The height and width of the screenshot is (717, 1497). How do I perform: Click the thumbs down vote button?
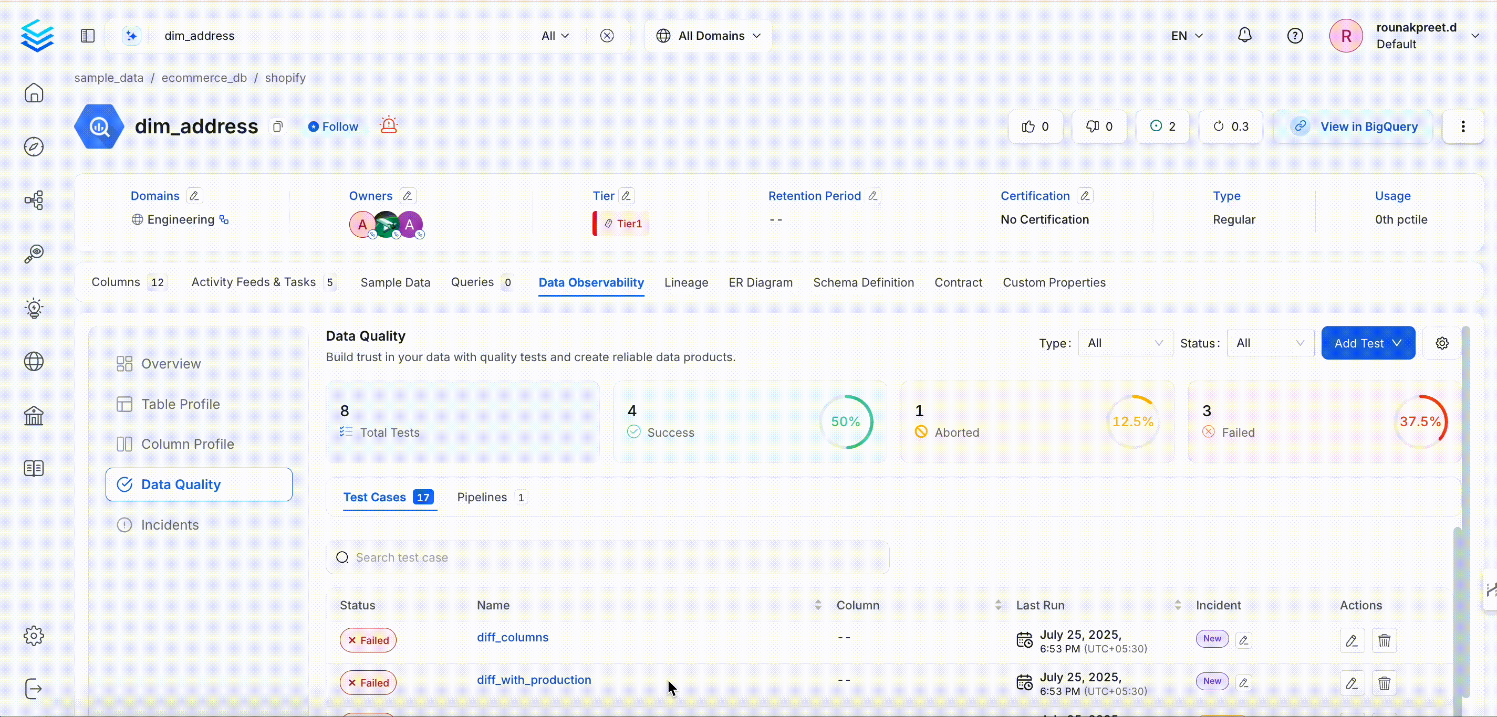[1099, 126]
